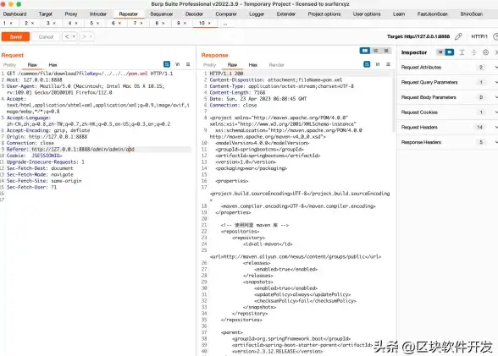Open the Extender tab
The image size is (498, 356).
pyautogui.click(x=286, y=14)
